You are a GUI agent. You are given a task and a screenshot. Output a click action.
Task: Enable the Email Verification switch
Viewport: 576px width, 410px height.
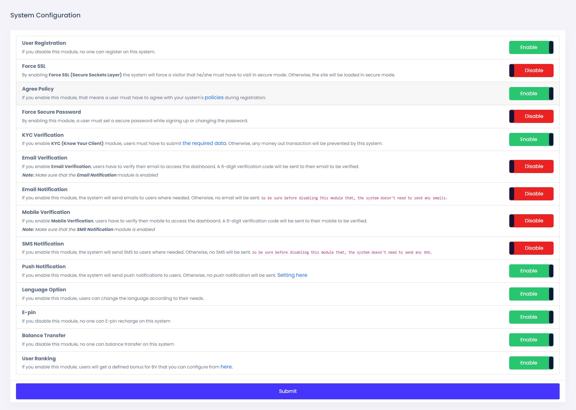(x=531, y=166)
